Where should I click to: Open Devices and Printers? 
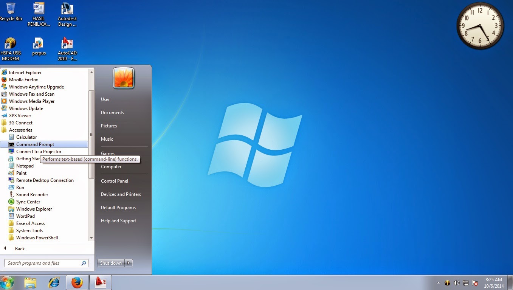click(x=121, y=194)
